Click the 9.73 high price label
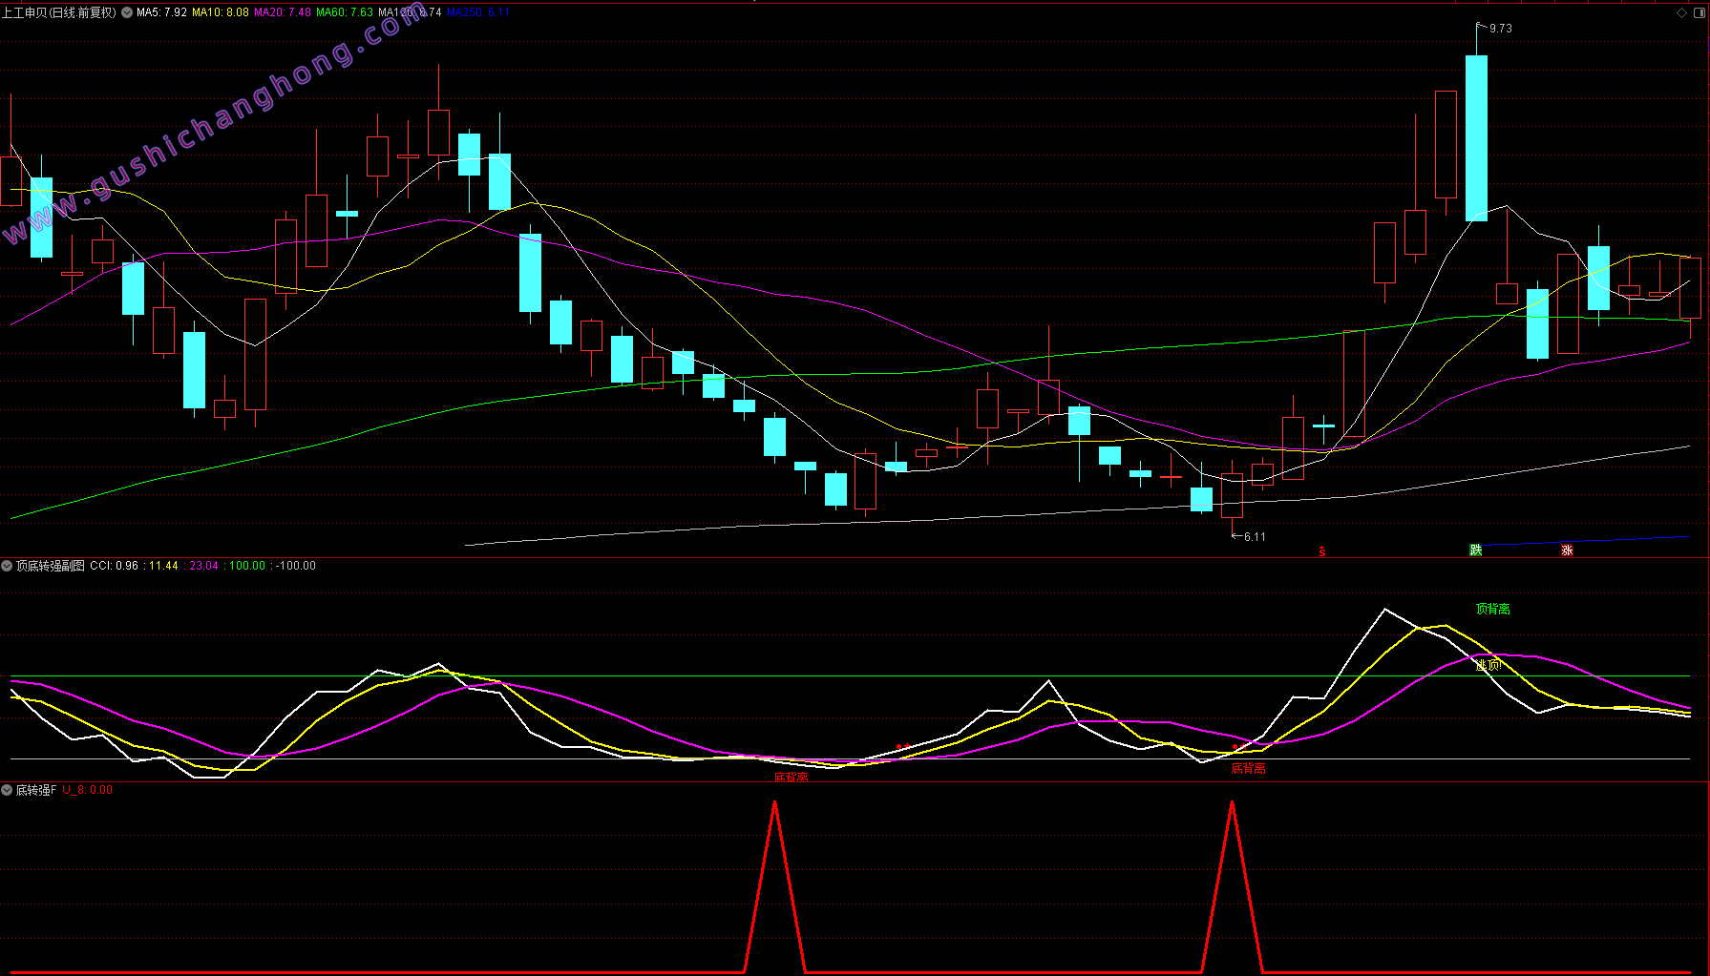This screenshot has height=976, width=1710. pyautogui.click(x=1501, y=29)
